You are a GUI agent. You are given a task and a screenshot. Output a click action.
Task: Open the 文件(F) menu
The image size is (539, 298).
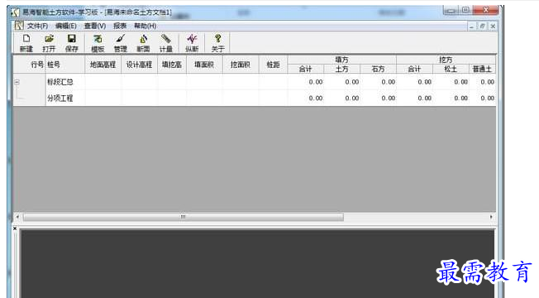[x=37, y=26]
